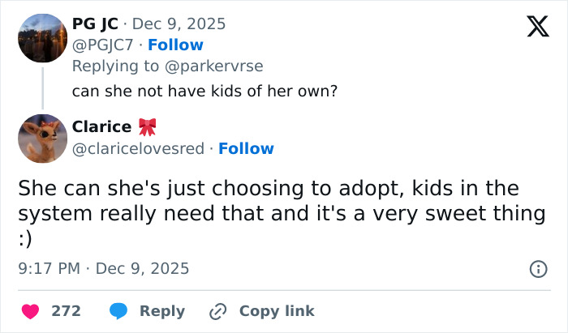Click the blue reply bubble icon
The height and width of the screenshot is (333, 568).
(118, 311)
